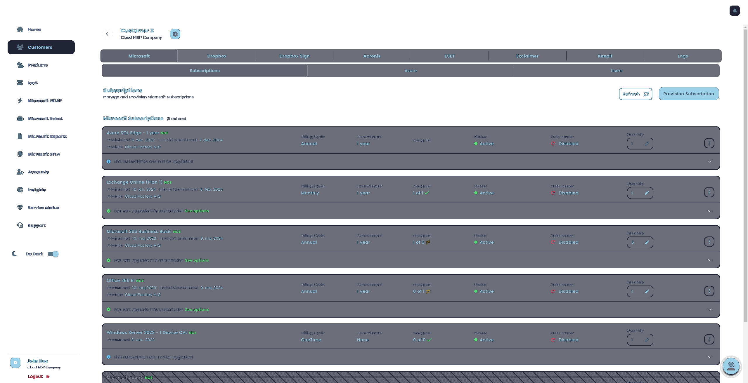748x383 pixels.
Task: Click the Microsoft 365 E3 subscription name
Action: tap(125, 377)
